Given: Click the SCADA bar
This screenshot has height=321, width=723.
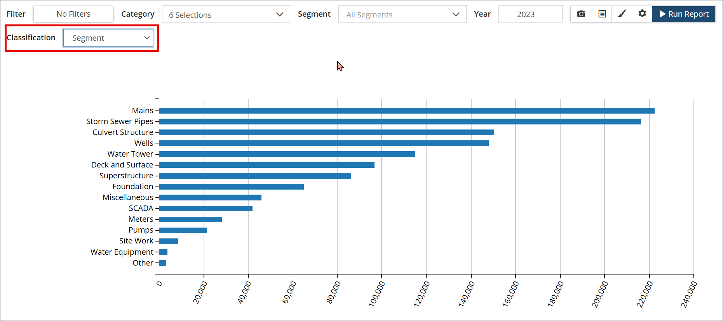Looking at the screenshot, I should tap(206, 209).
